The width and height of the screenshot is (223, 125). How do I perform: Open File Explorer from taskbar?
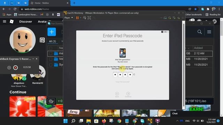click(x=89, y=121)
